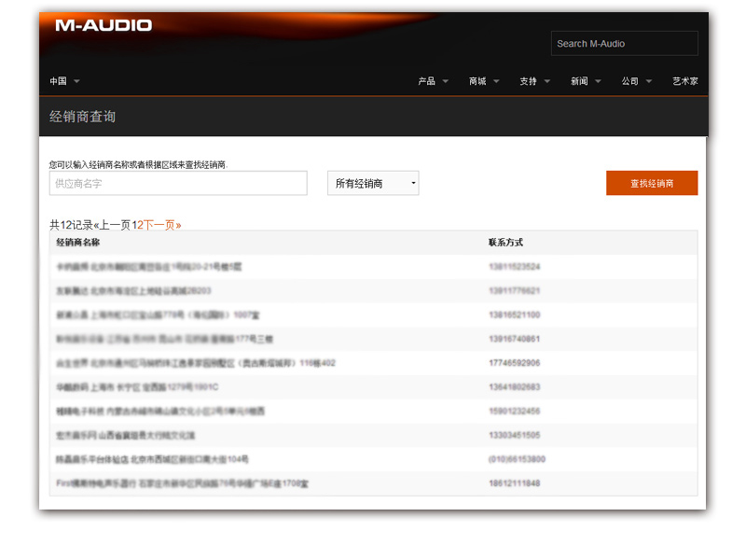Expand the 新闻 navigation menu

(586, 81)
